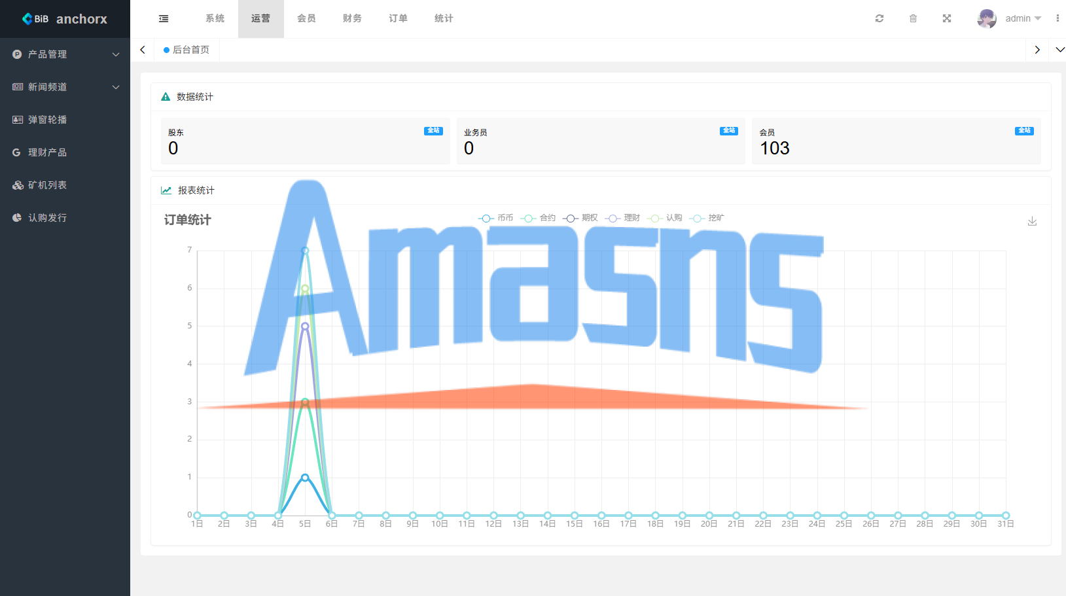Image resolution: width=1066 pixels, height=596 pixels.
Task: Click the 全站 badge on 股东 card
Action: tap(433, 131)
